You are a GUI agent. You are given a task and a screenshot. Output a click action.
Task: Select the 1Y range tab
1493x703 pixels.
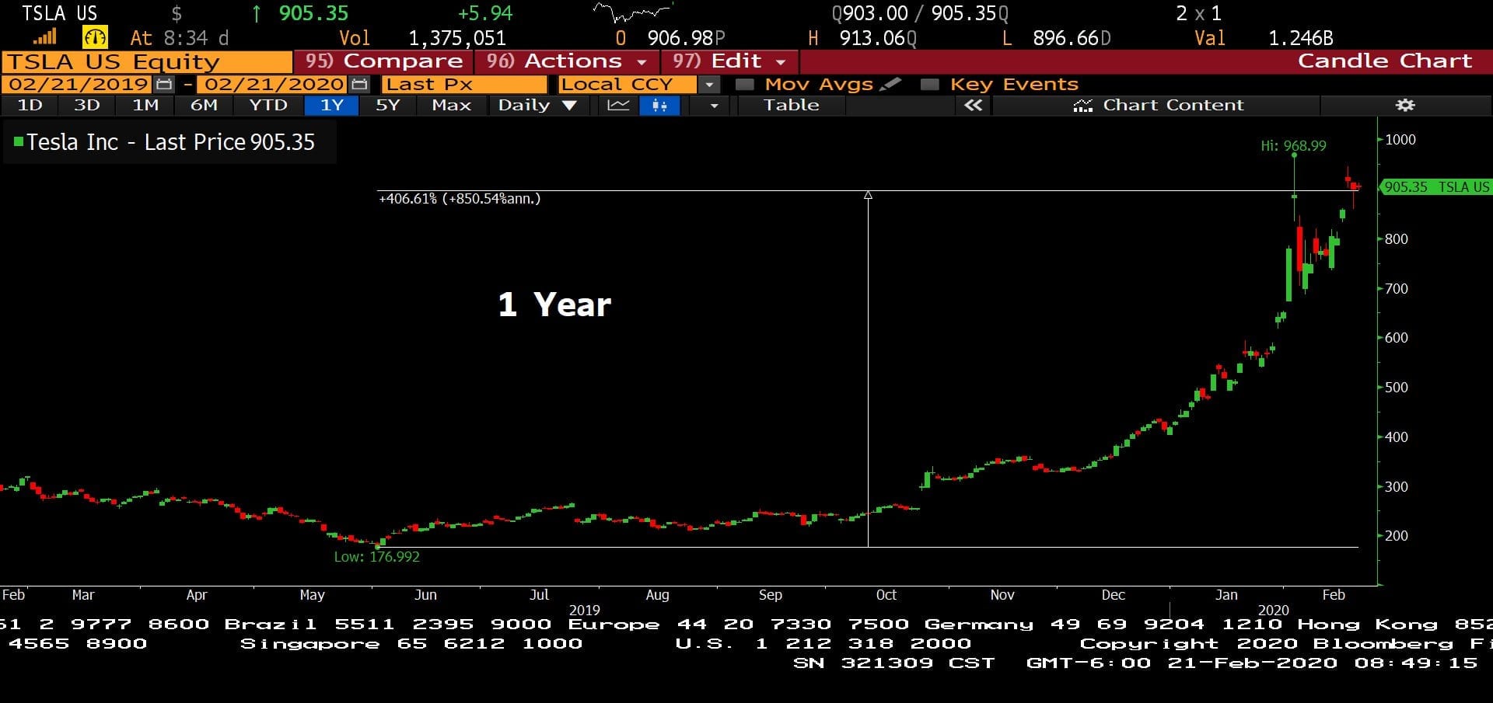[x=332, y=105]
